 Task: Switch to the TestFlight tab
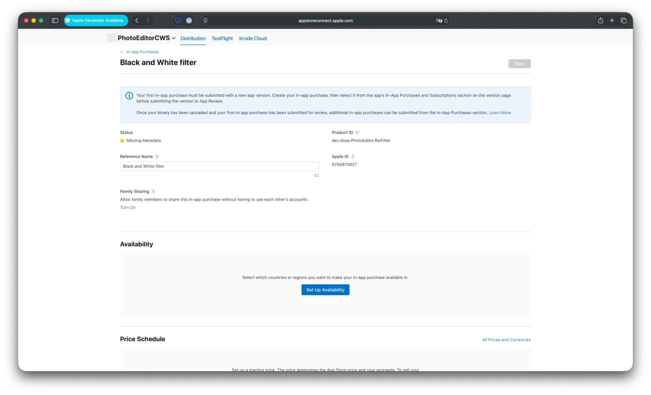[x=222, y=38]
